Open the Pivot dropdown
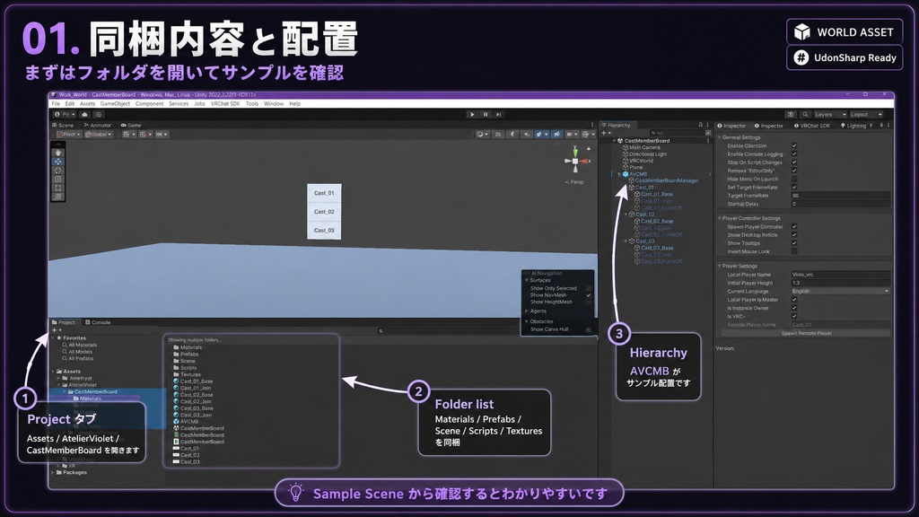The width and height of the screenshot is (919, 517). tap(68, 135)
